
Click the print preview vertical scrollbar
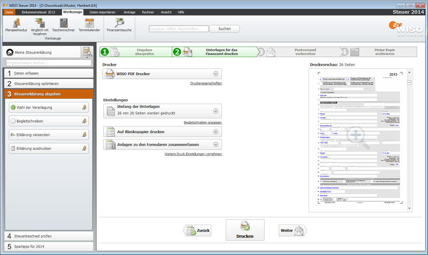410,139
